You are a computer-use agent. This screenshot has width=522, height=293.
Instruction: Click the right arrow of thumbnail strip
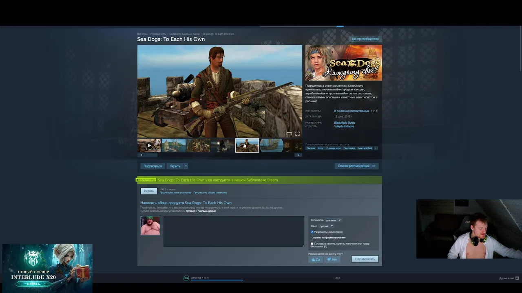click(298, 155)
